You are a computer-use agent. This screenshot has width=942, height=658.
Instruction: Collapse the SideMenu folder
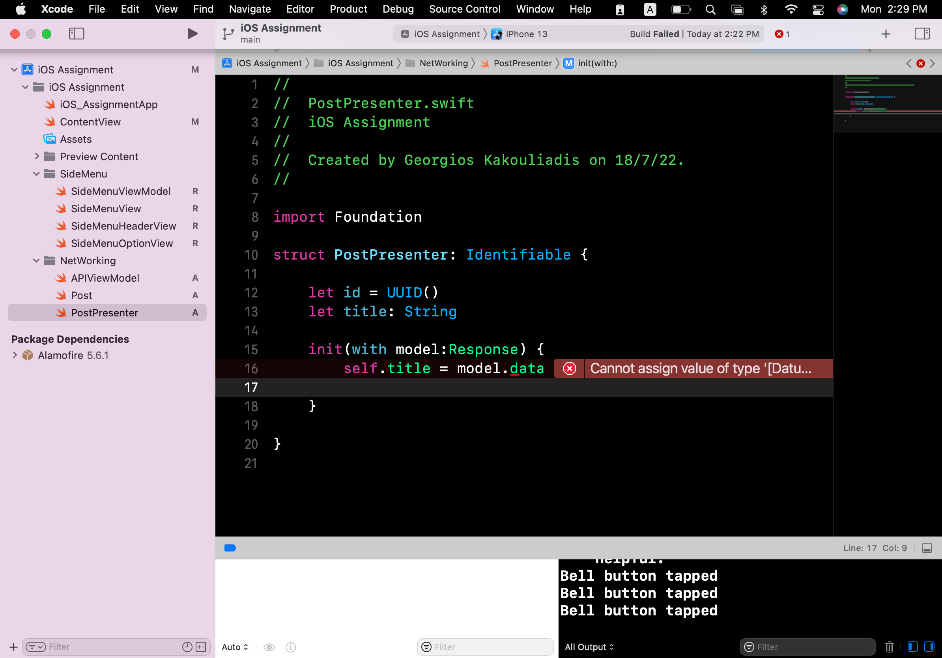coord(37,174)
